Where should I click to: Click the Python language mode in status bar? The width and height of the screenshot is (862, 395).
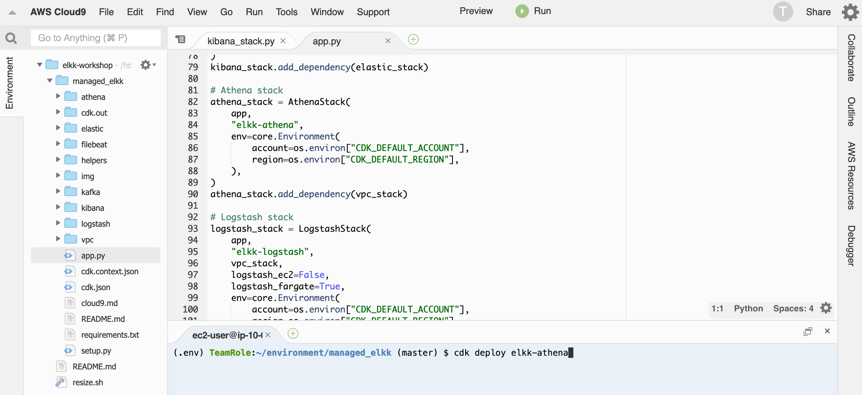coord(748,309)
